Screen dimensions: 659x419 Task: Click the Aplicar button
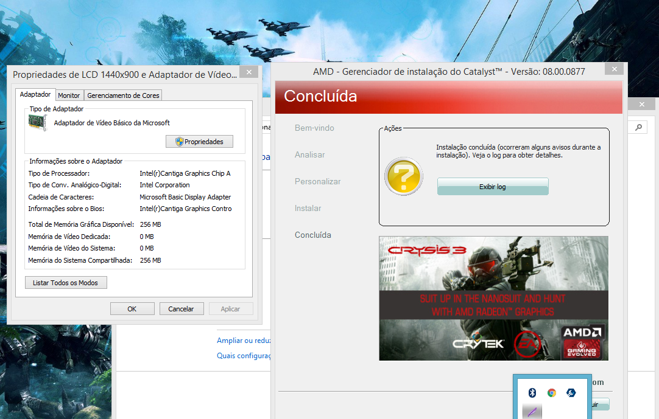pyautogui.click(x=230, y=308)
